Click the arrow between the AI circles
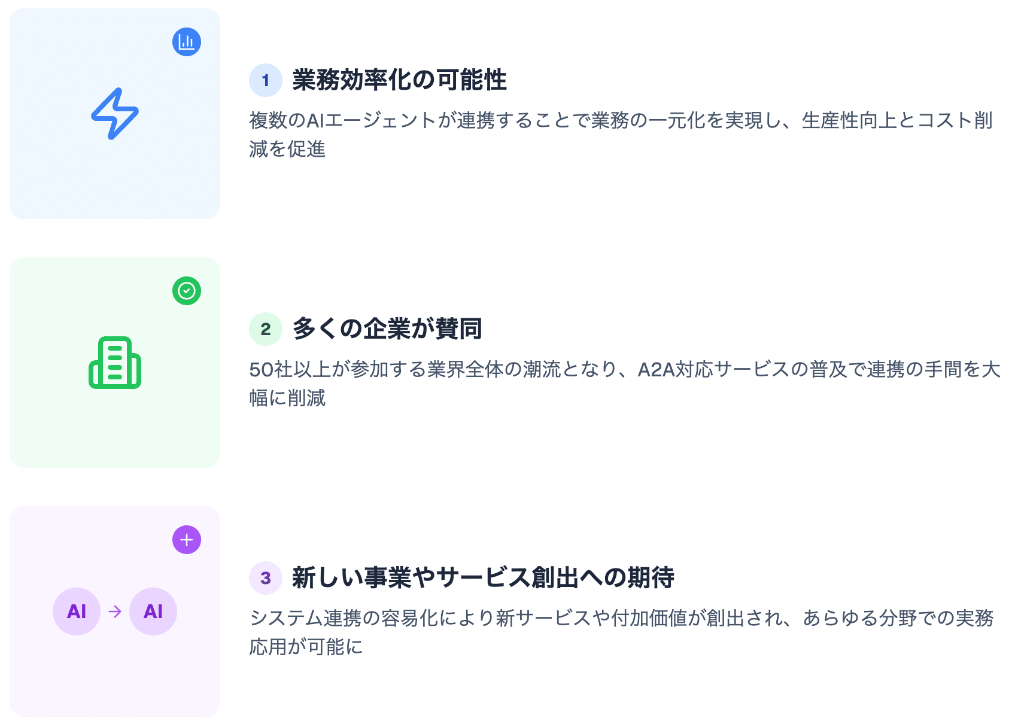This screenshot has width=1015, height=724. (x=115, y=611)
